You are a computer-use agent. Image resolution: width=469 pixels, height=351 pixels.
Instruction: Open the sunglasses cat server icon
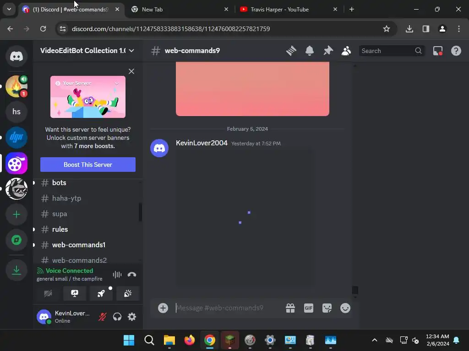click(x=16, y=189)
